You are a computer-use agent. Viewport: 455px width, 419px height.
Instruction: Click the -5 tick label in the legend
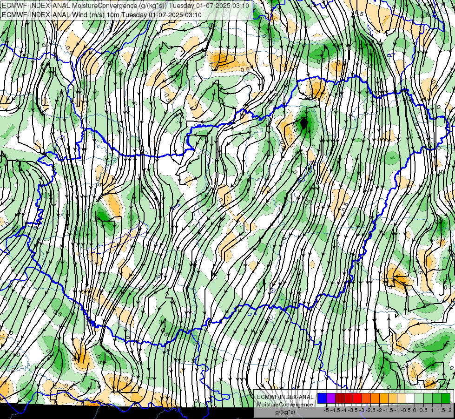[326, 410]
